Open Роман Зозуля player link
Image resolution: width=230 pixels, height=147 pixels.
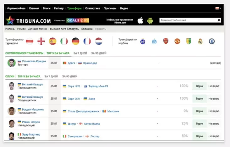(x=31, y=122)
